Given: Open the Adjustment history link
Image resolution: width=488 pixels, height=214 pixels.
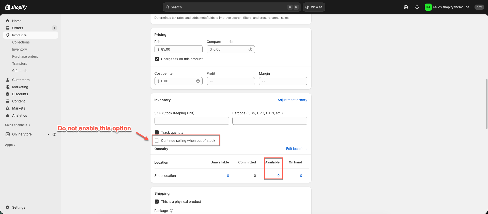Looking at the screenshot, I should pyautogui.click(x=292, y=100).
